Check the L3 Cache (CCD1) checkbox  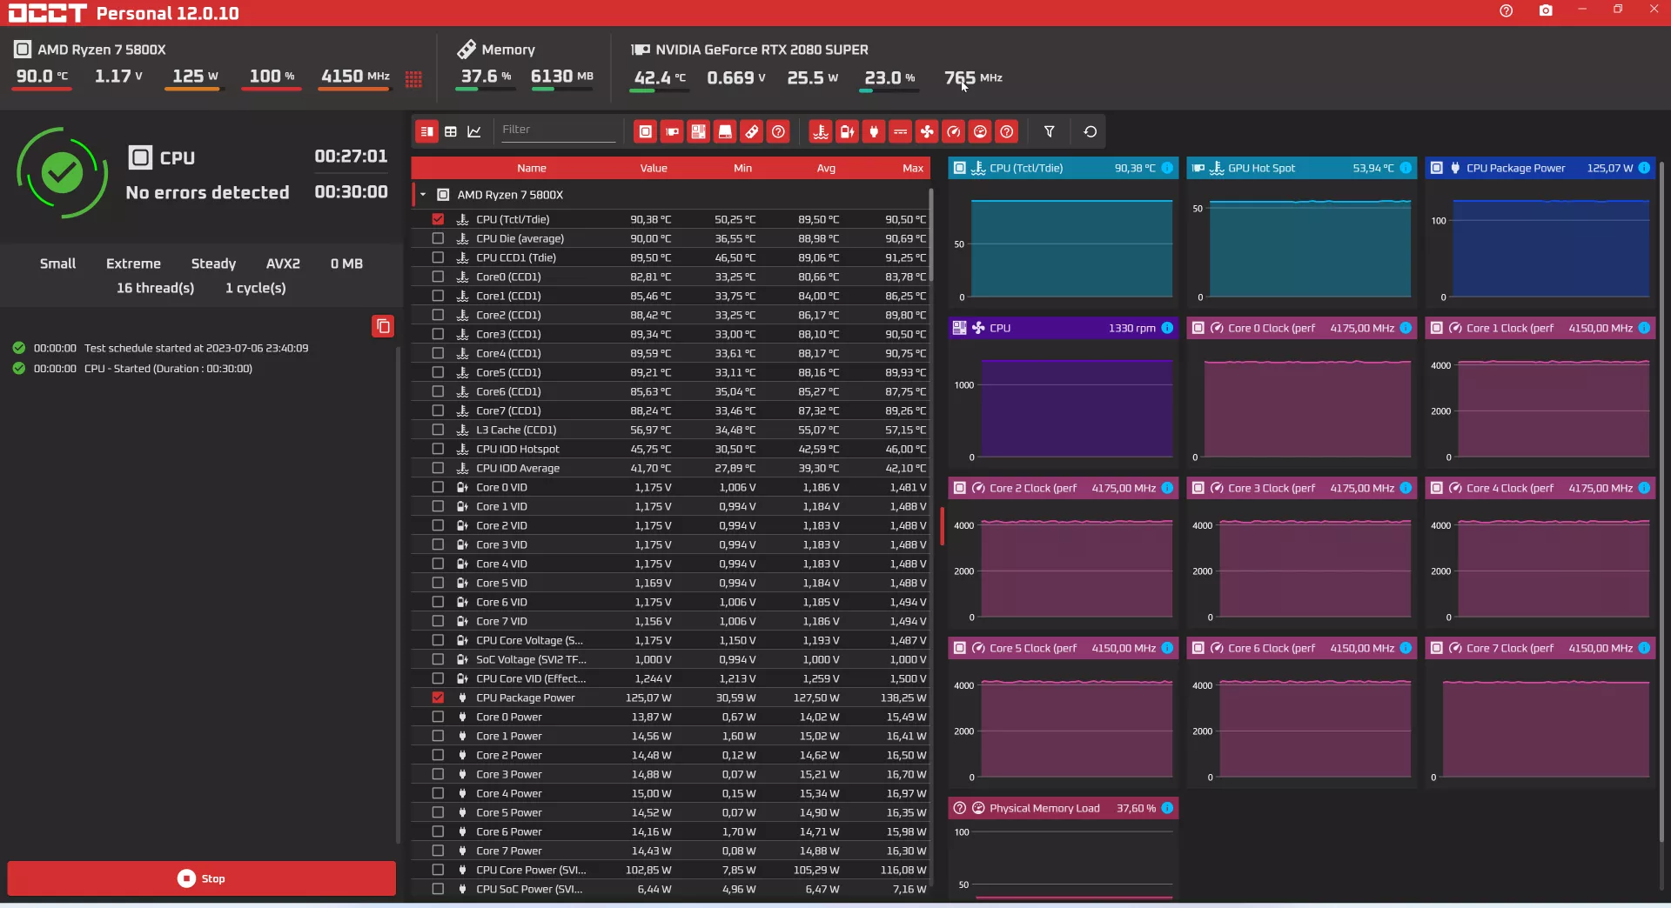438,430
